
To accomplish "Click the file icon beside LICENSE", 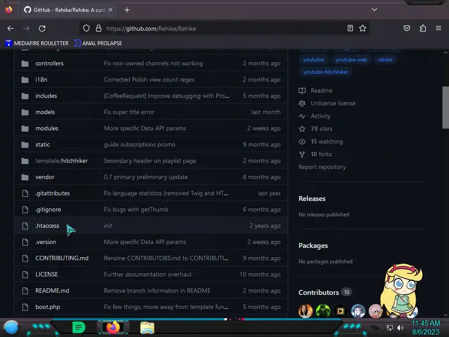I will pos(25,275).
